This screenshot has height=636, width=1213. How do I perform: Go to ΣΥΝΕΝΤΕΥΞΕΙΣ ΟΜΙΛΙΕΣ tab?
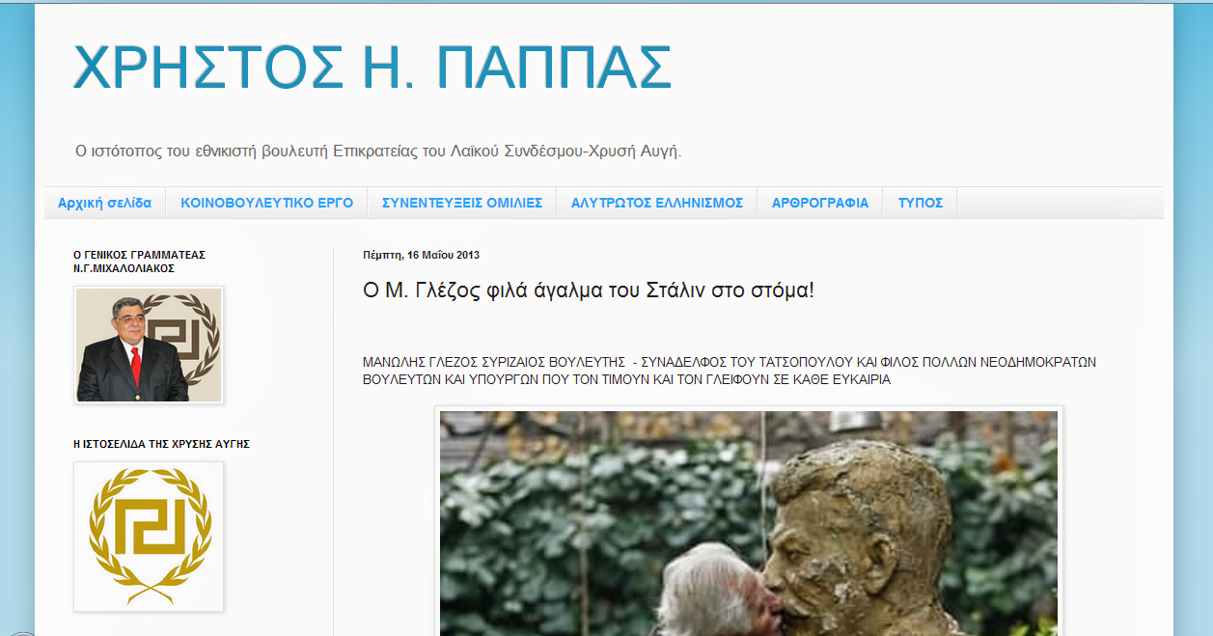(x=462, y=203)
